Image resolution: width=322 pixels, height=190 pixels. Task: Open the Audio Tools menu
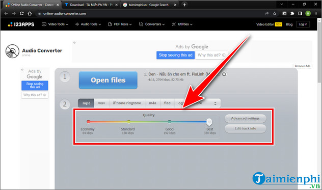pyautogui.click(x=88, y=24)
